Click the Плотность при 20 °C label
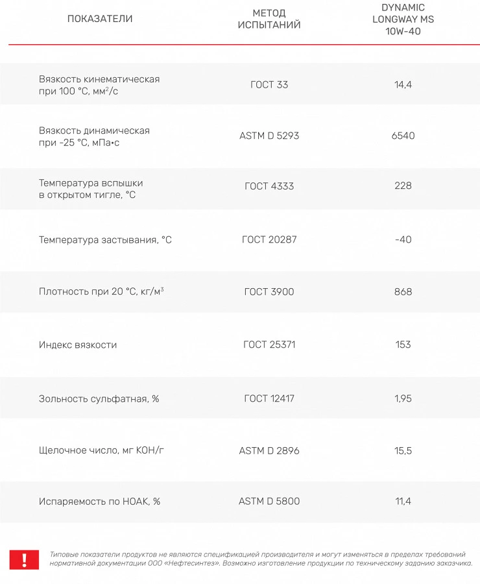This screenshot has height=584, width=480. tap(101, 291)
